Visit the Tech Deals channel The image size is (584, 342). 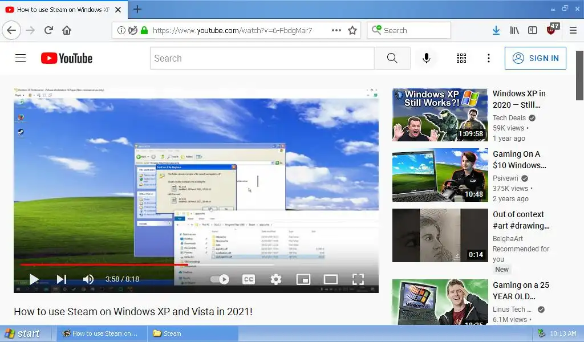509,118
